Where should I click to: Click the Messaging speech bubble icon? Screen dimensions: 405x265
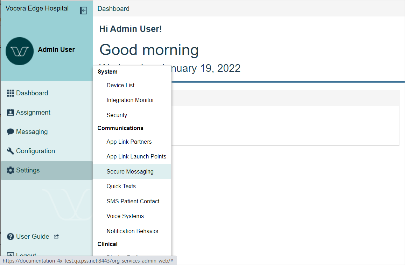coord(11,132)
